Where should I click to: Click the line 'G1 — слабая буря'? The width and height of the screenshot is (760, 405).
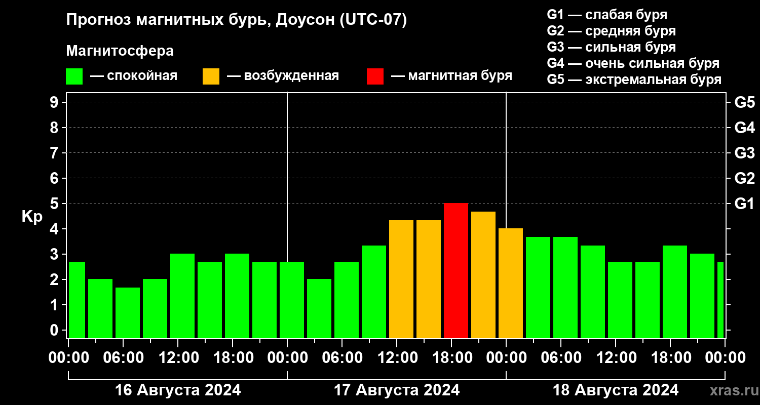pos(607,15)
